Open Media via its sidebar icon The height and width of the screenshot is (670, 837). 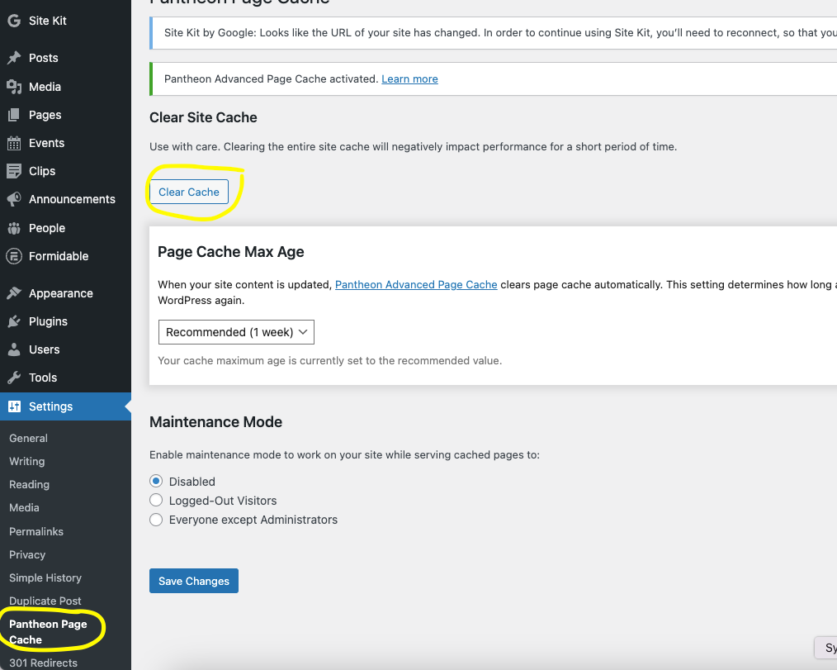[14, 87]
